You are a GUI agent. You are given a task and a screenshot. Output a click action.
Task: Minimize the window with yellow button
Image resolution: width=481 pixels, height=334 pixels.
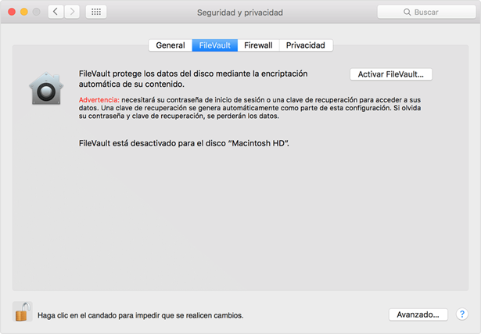(23, 13)
